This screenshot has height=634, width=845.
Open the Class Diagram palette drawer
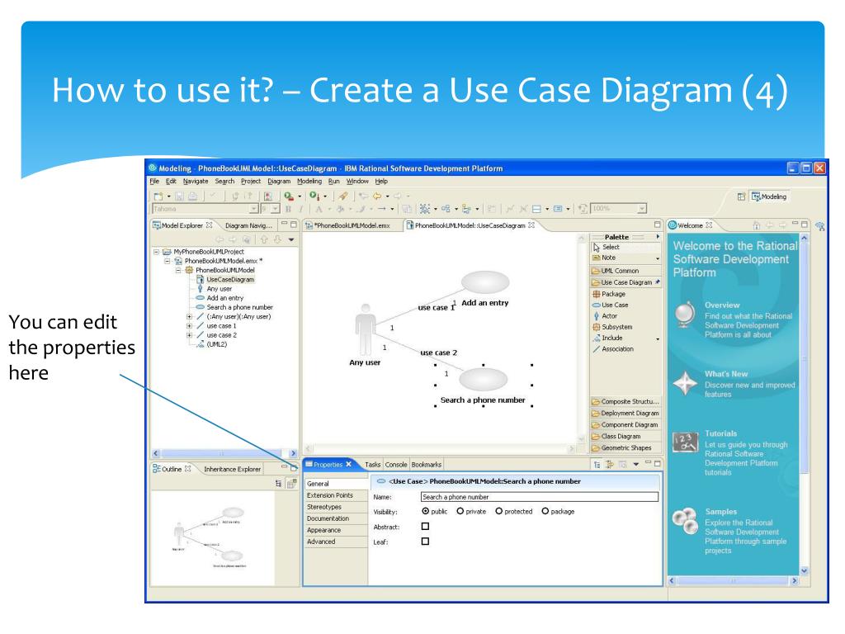tap(625, 437)
